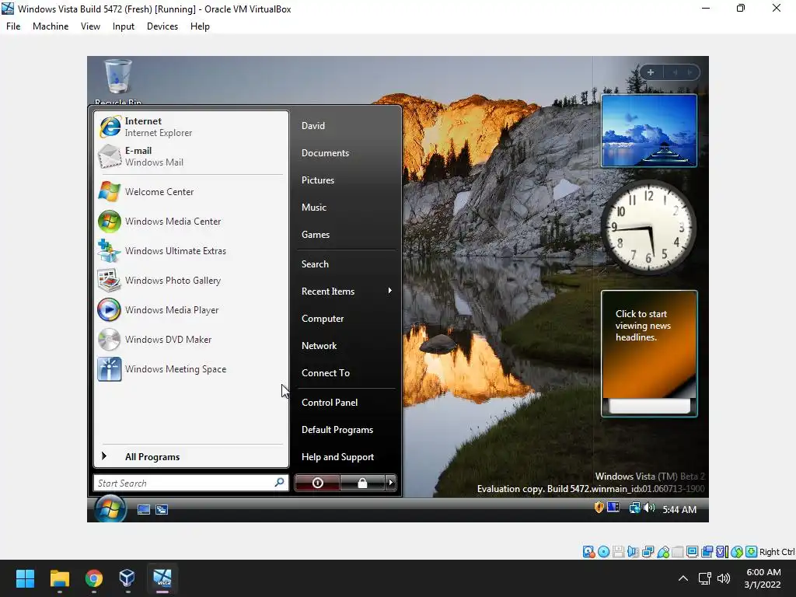Image resolution: width=796 pixels, height=597 pixels.
Task: Click the VirtualBox audio status icon
Action: pos(633,552)
